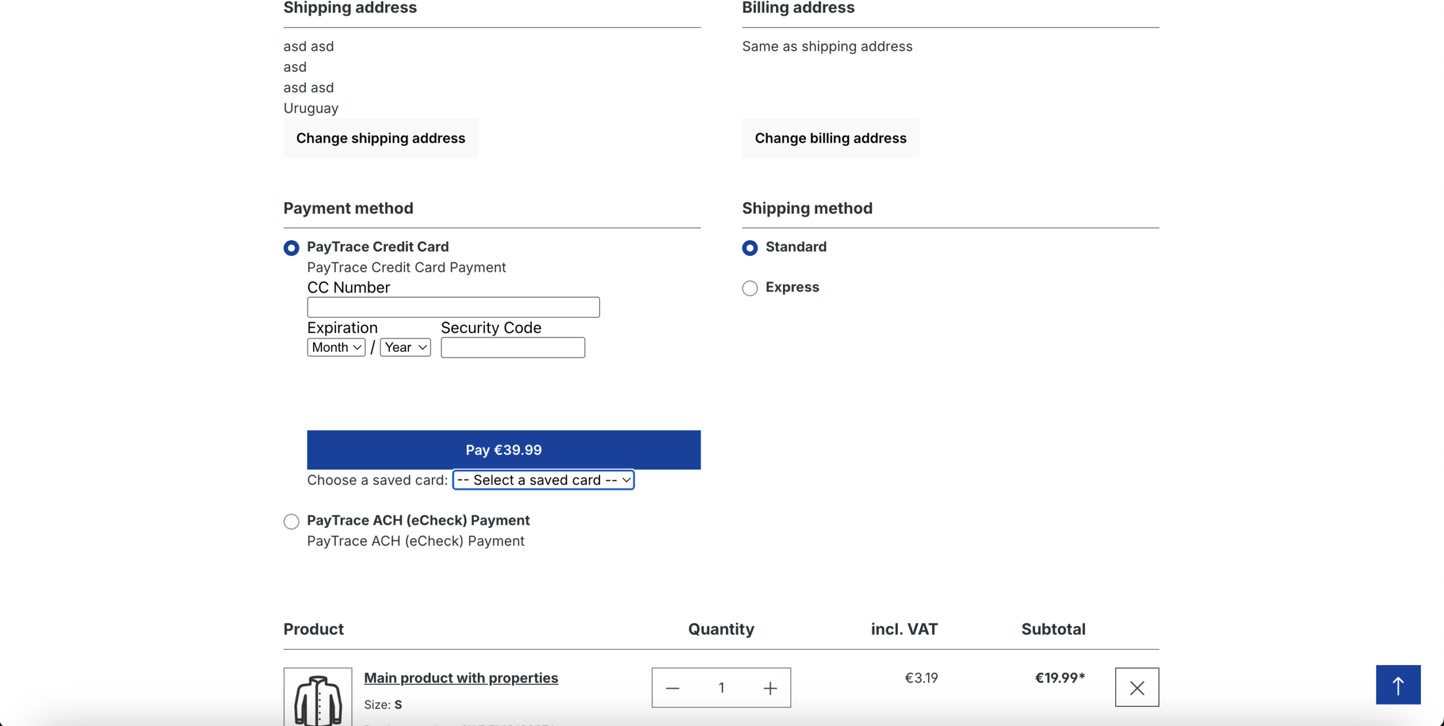
Task: Select PayTrace ACH (eCheck) Payment radio
Action: point(291,521)
